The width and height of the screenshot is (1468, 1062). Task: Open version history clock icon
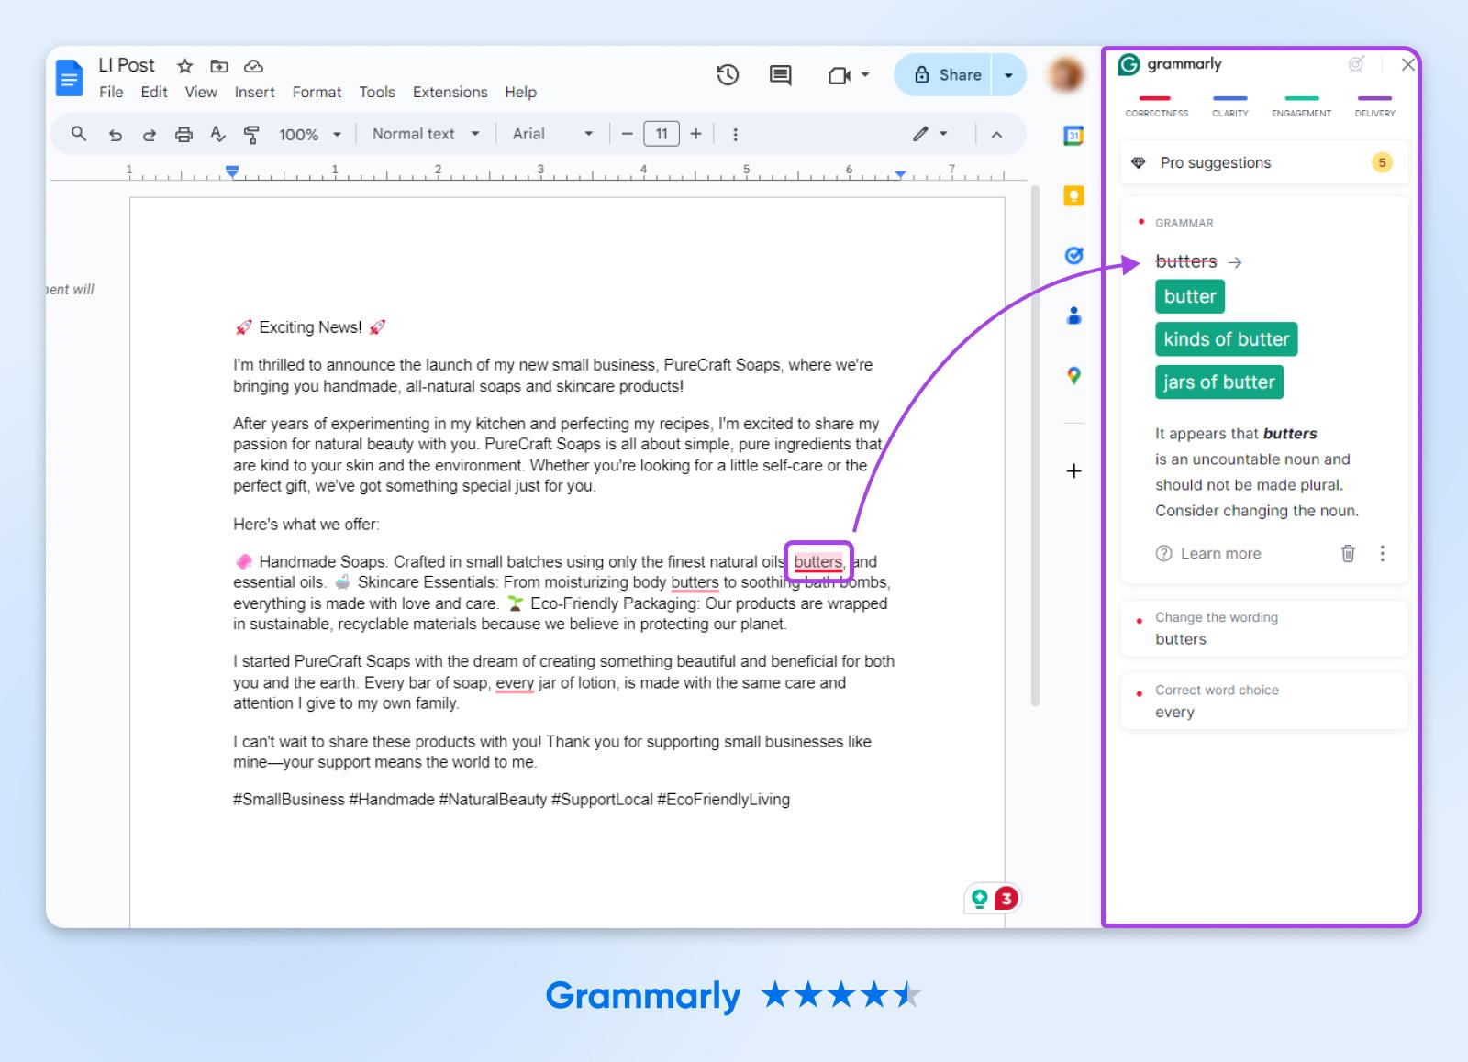point(728,75)
